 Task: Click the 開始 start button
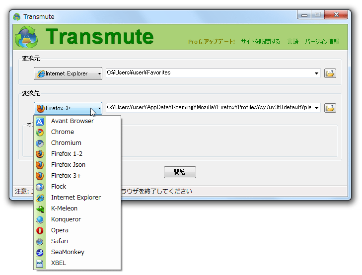tap(180, 172)
